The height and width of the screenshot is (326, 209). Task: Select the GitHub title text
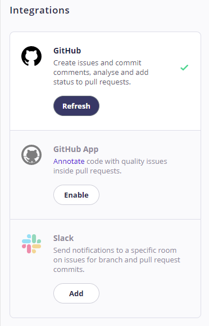click(67, 51)
